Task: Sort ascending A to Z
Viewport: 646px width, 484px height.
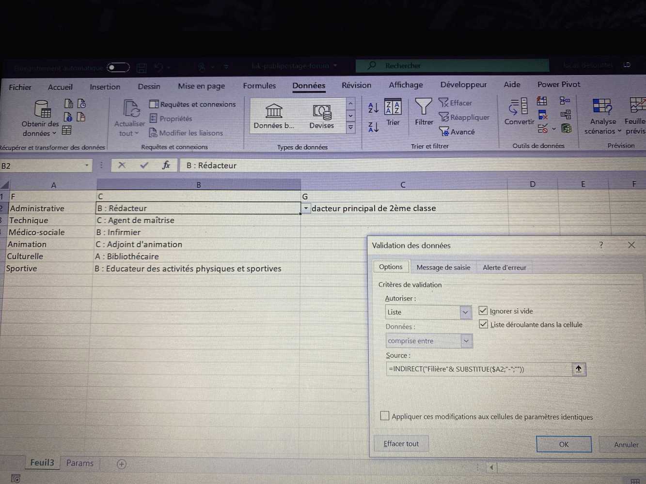Action: (373, 107)
